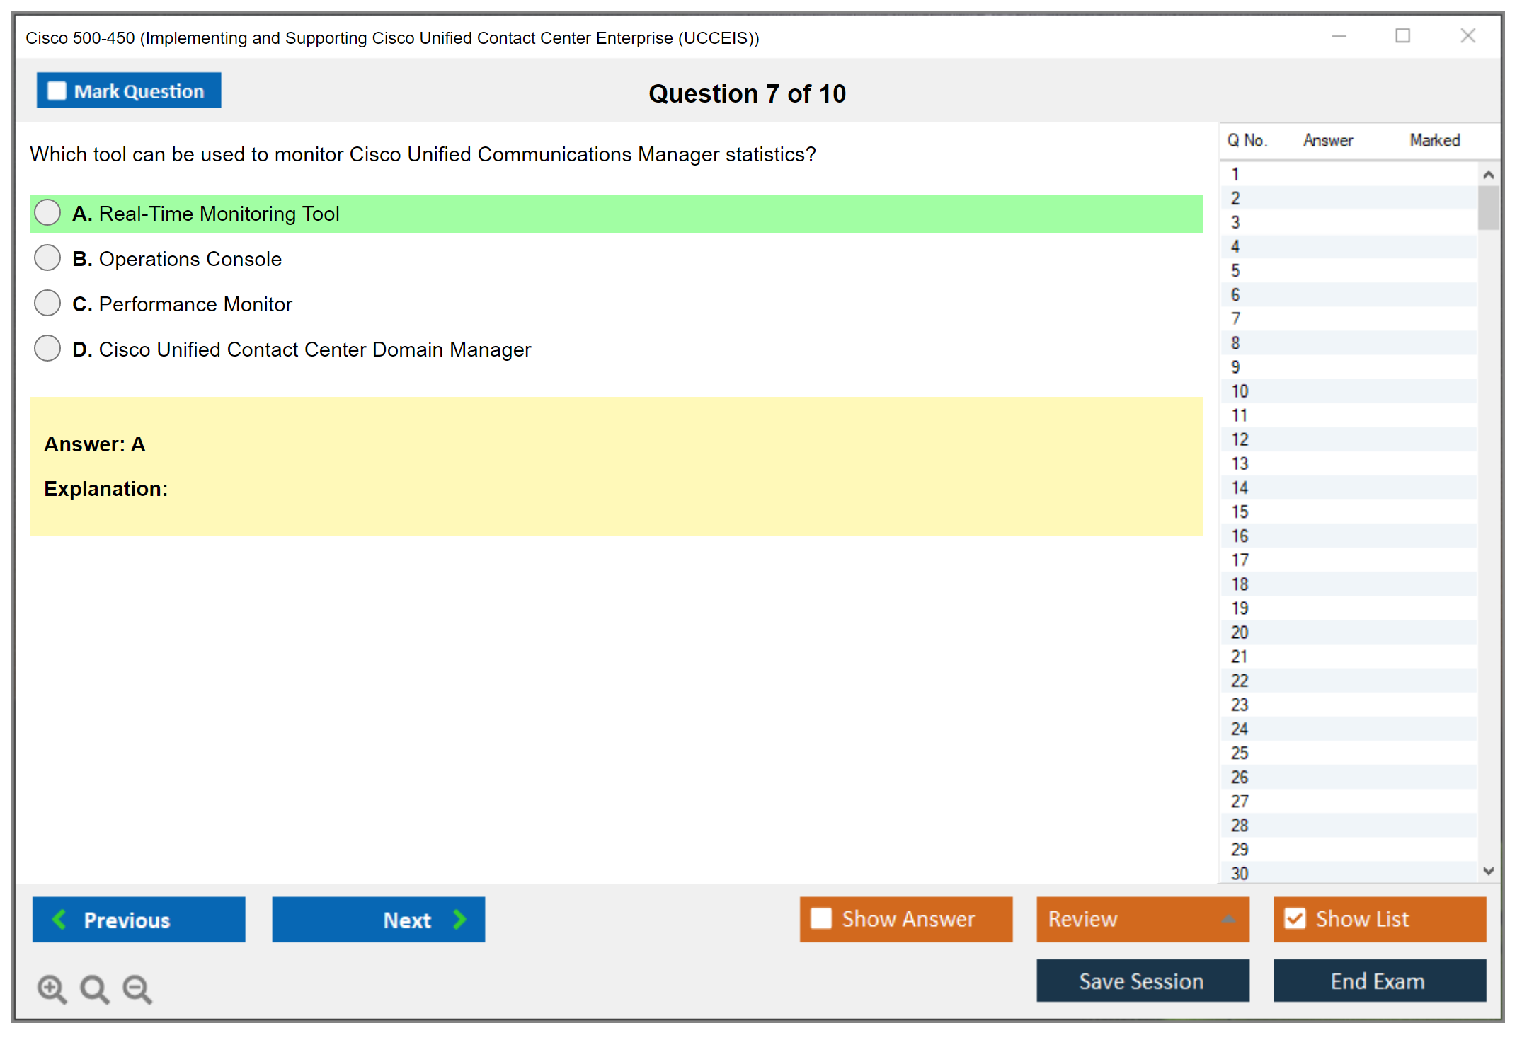Click the zoom in magnifier icon
Viewport: 1522px width, 1040px height.
(52, 988)
